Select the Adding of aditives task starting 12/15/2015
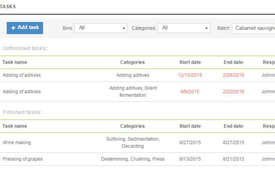 click(x=21, y=75)
